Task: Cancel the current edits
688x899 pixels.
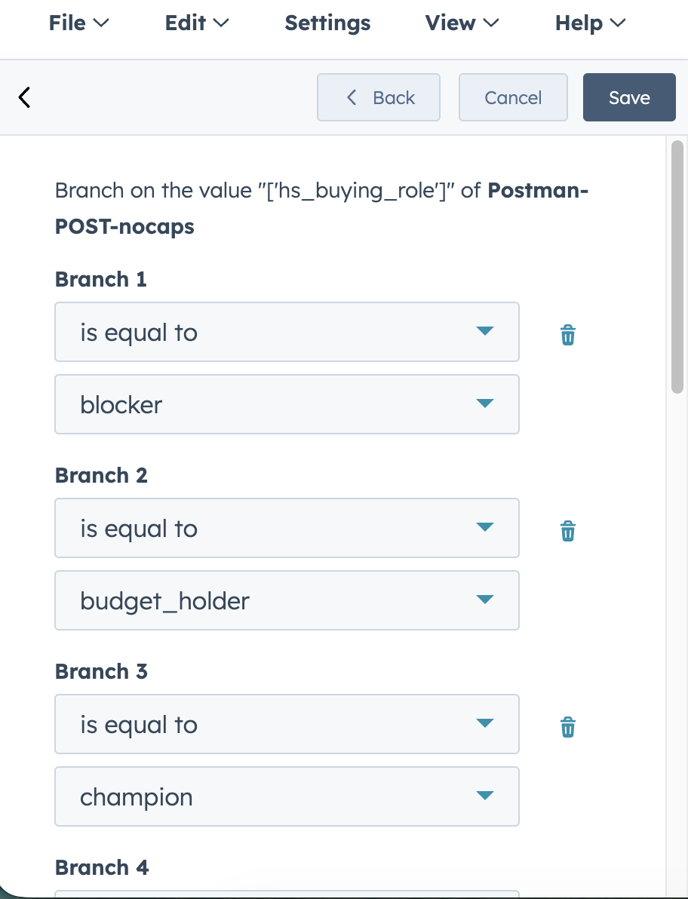Action: tap(513, 97)
